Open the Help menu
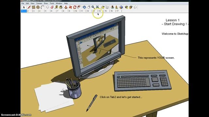 click(x=66, y=3)
